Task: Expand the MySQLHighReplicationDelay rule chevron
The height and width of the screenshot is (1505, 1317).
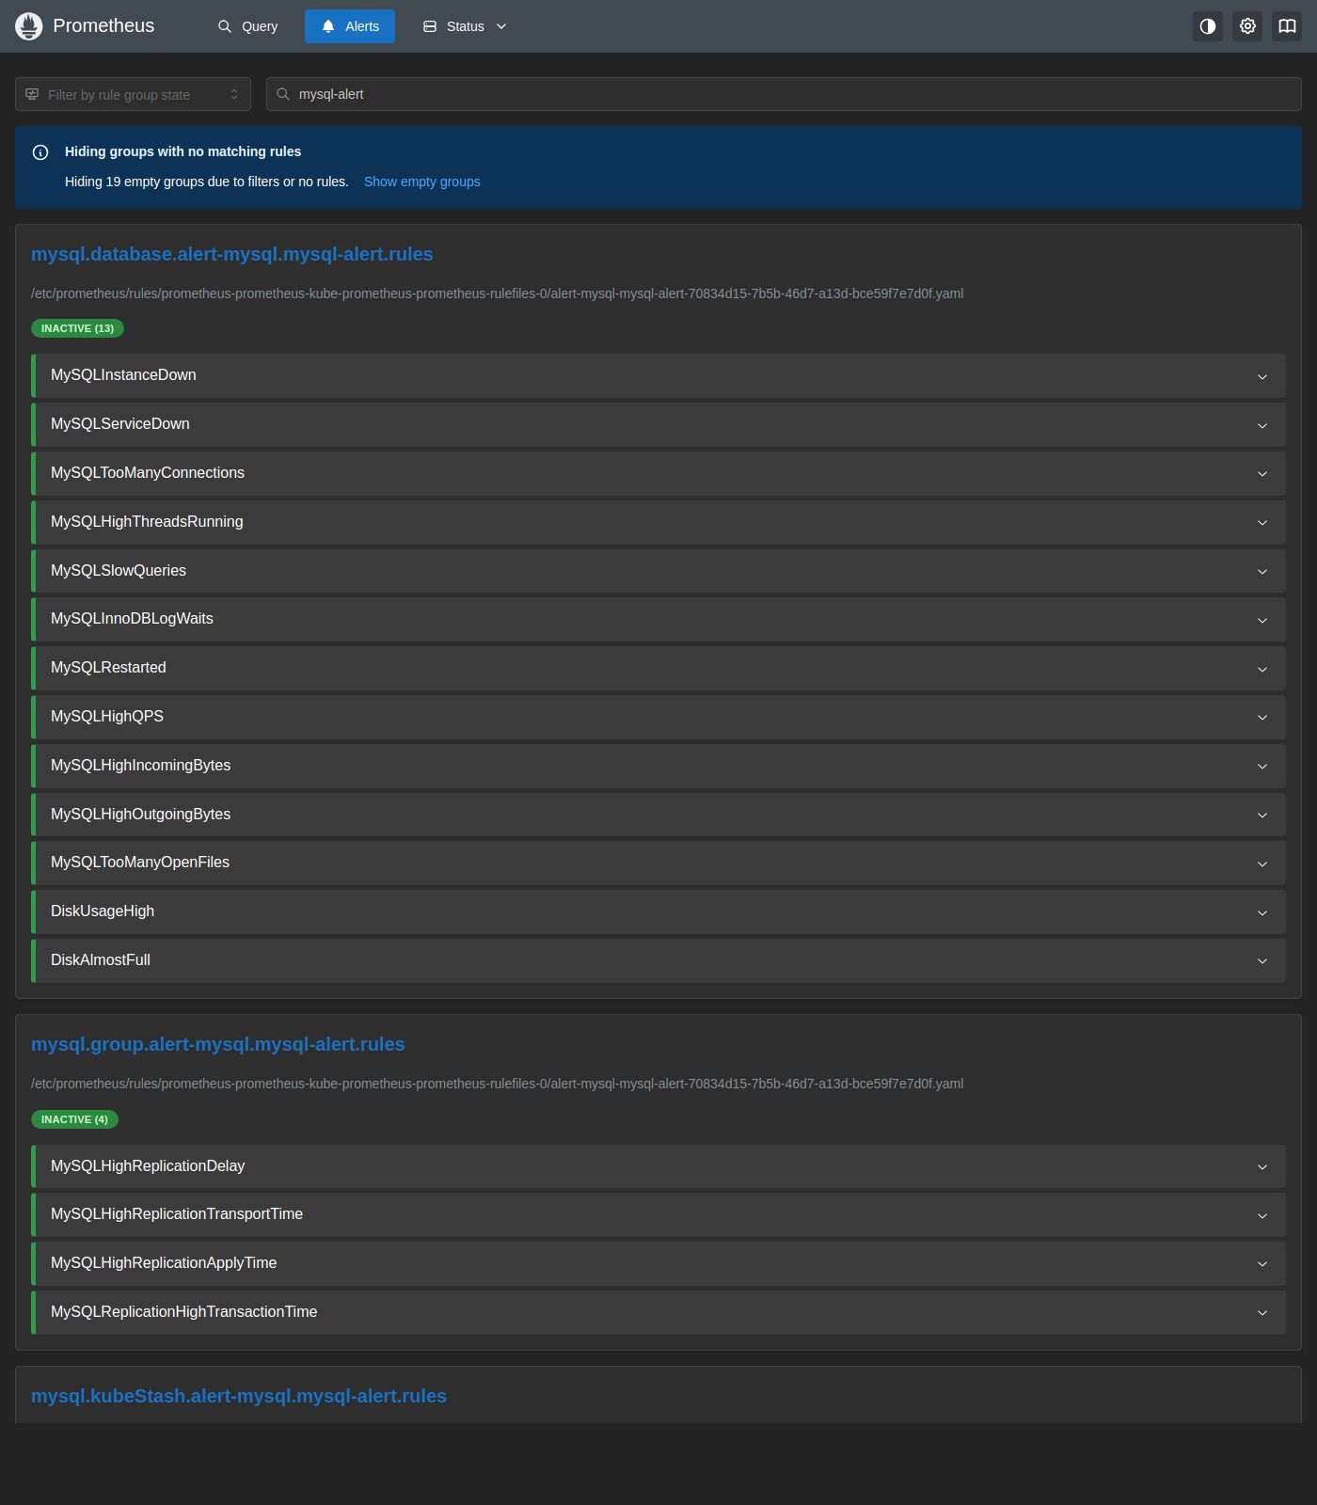Action: pyautogui.click(x=1262, y=1166)
